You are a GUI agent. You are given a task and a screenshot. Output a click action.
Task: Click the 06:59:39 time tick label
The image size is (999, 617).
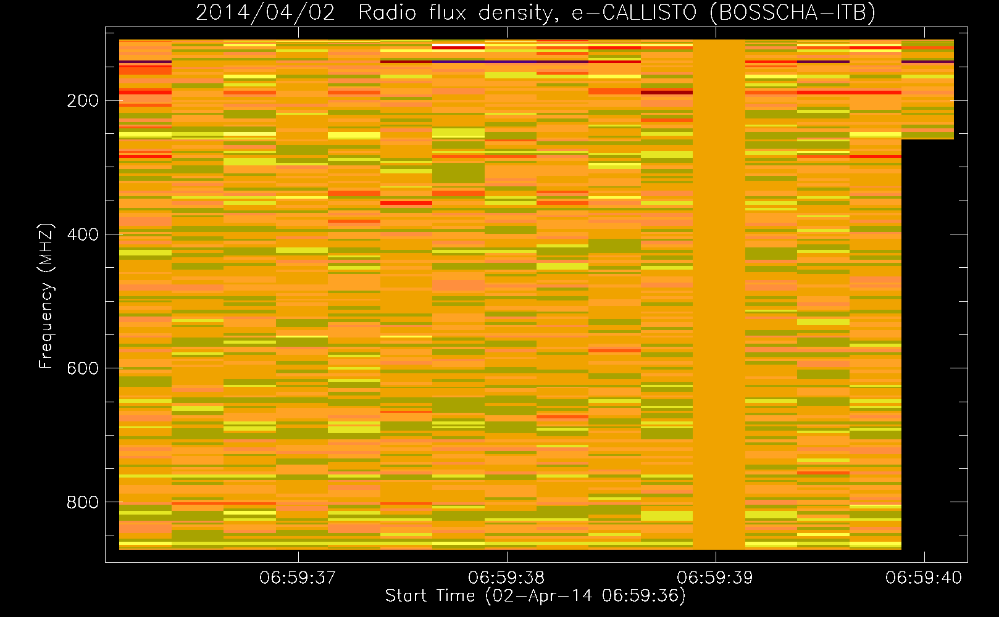coord(715,578)
